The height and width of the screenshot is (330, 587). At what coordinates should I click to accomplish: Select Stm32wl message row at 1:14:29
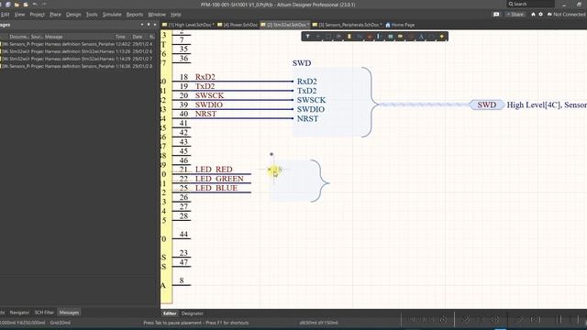[x=77, y=59]
